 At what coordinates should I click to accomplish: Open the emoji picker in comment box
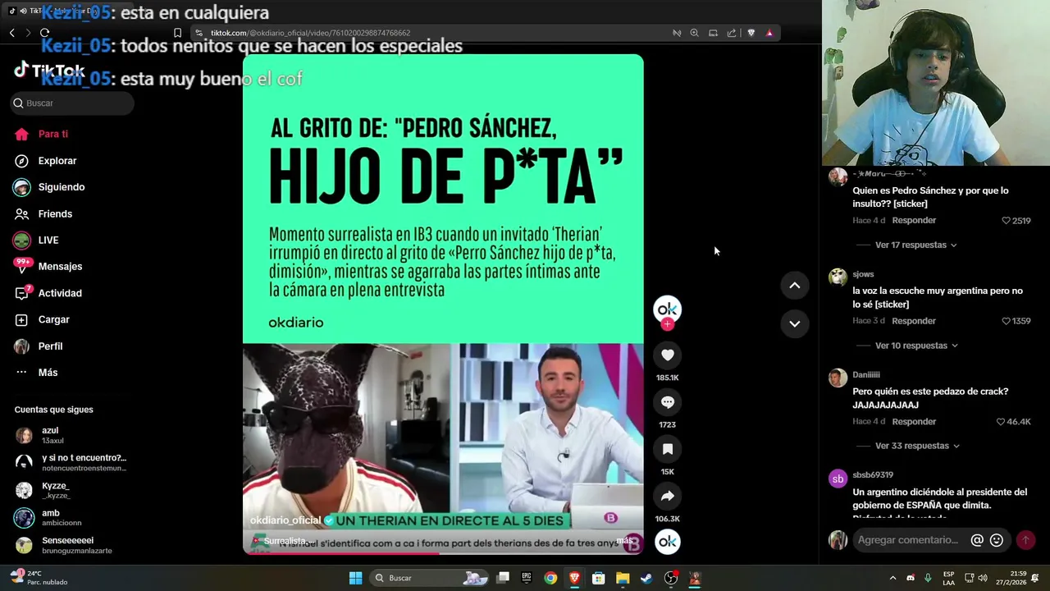pyautogui.click(x=997, y=540)
